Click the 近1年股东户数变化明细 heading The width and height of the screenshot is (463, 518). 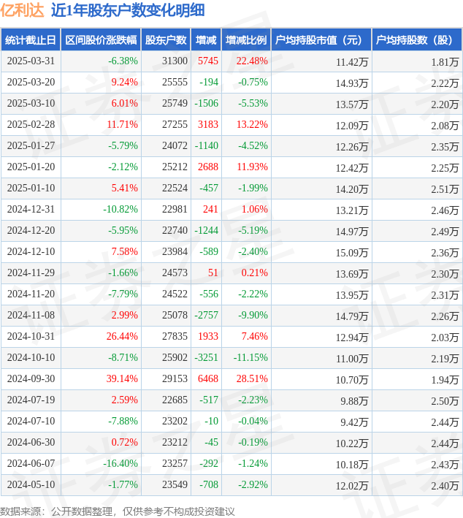pos(128,10)
